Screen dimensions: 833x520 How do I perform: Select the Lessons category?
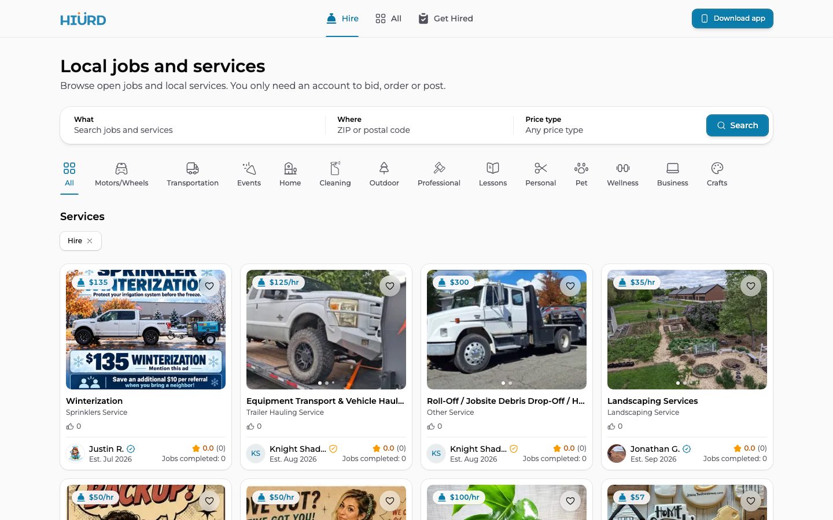pyautogui.click(x=493, y=174)
